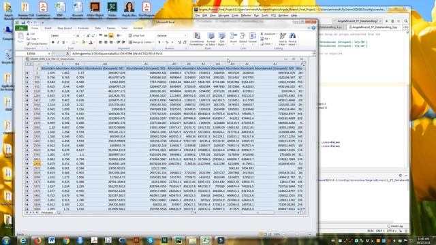436x245 pixels.
Task: Click Increase Decimal icon
Action: [x=179, y=42]
